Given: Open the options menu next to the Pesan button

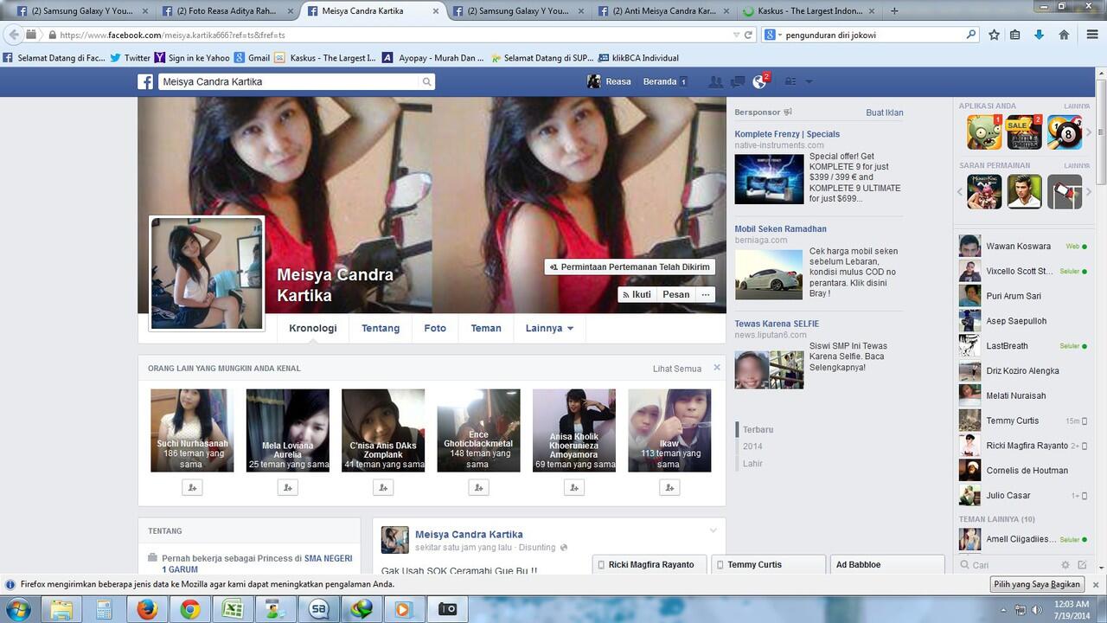Looking at the screenshot, I should point(705,294).
